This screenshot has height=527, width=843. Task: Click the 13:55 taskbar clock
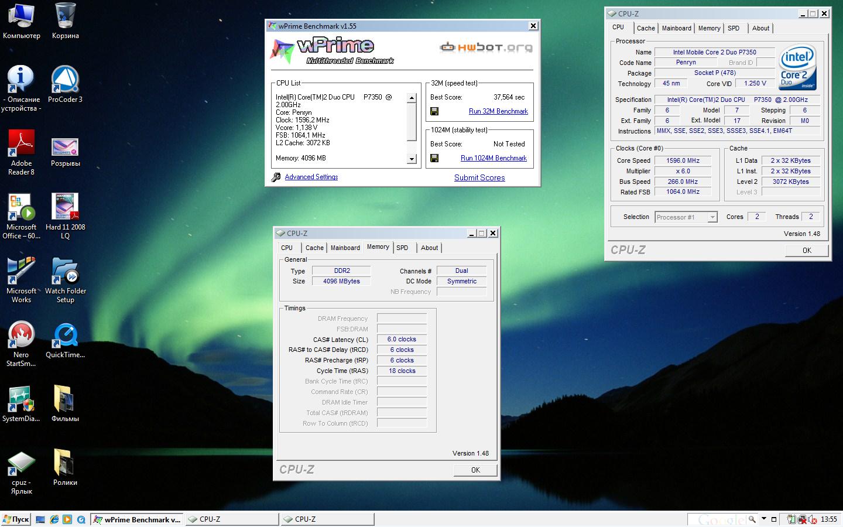coord(828,519)
